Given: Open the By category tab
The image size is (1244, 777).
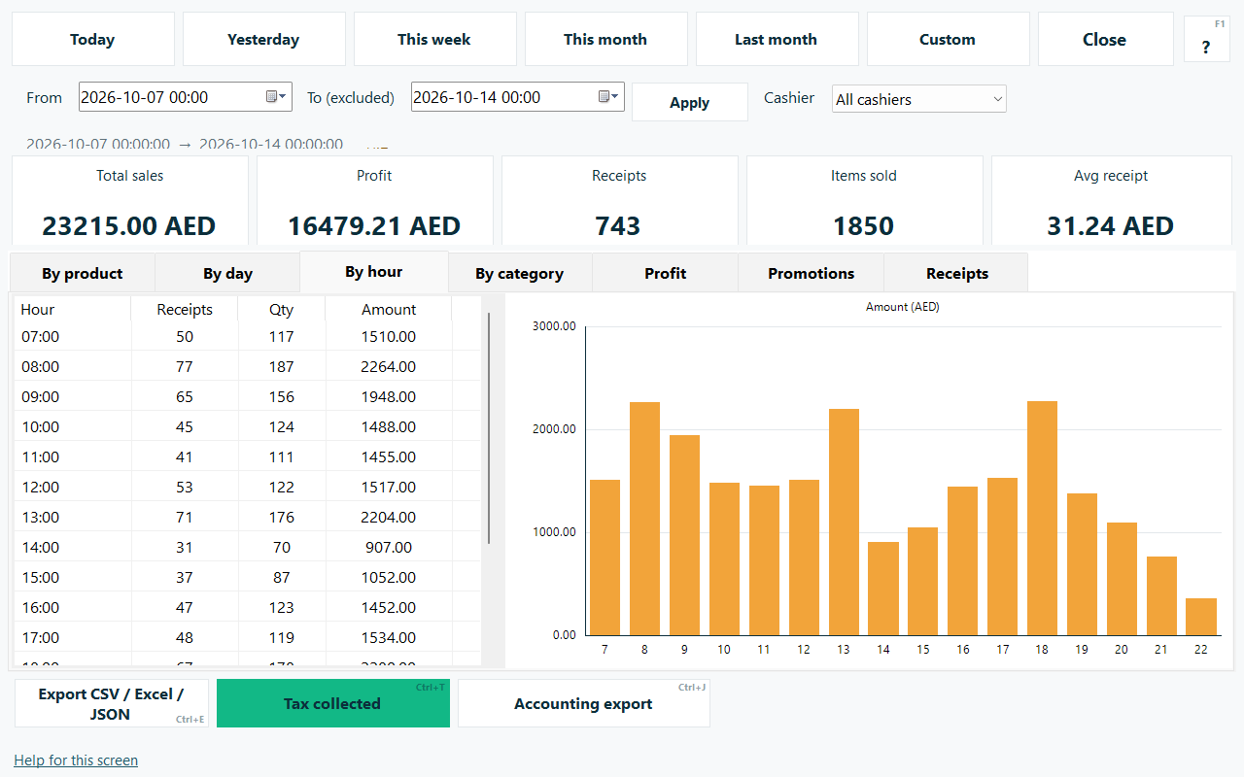Looking at the screenshot, I should 520,274.
